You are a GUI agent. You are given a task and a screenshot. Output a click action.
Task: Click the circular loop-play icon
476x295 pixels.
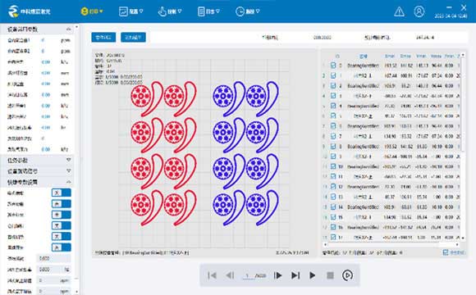(347, 275)
